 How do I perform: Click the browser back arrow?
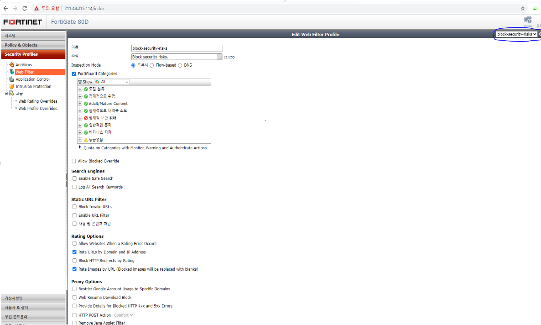point(5,8)
